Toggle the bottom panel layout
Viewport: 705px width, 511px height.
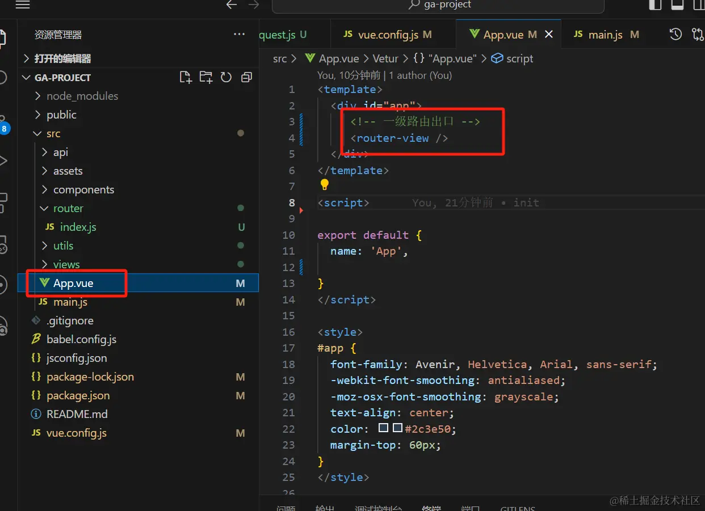677,5
